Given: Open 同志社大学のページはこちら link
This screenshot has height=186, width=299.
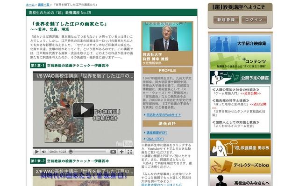Looking at the screenshot, I should [x=161, y=185].
